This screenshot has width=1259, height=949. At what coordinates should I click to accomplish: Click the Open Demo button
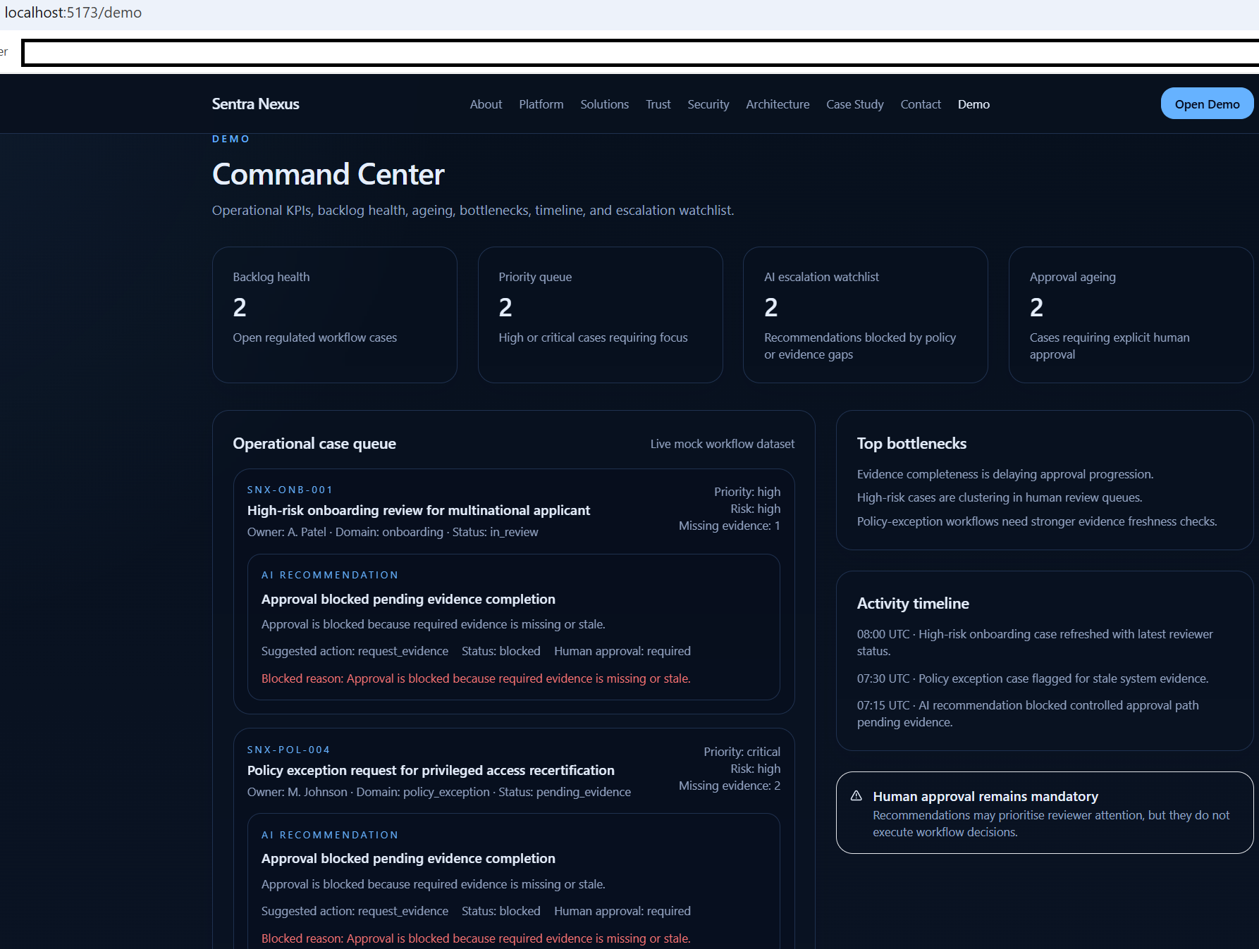click(x=1207, y=104)
